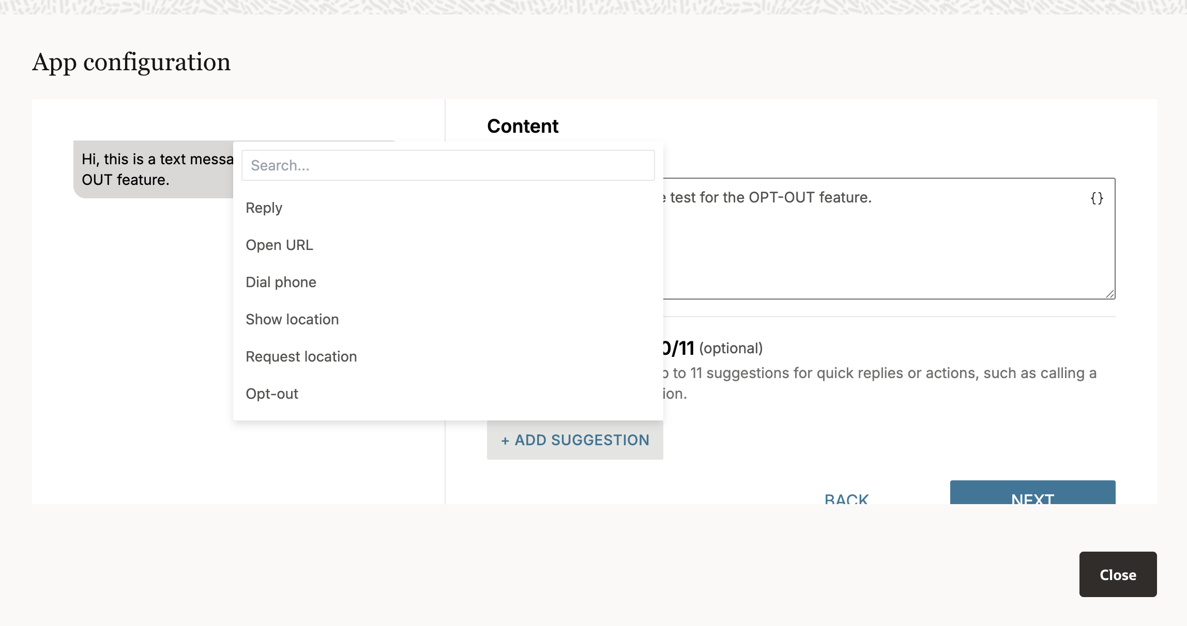Select the Opt-out suggestion type
The image size is (1187, 626).
point(272,394)
